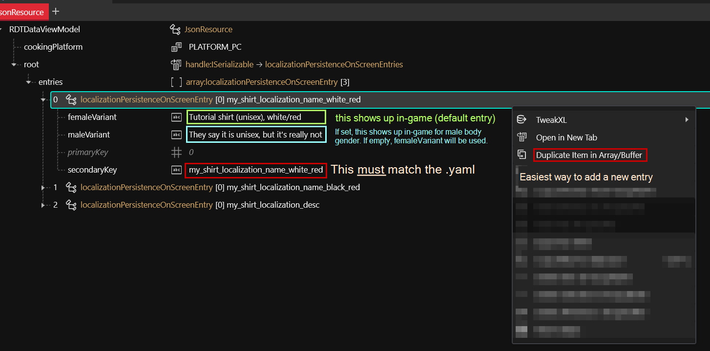Click the Duplicate Item copy icon
The image size is (710, 351).
coord(522,155)
